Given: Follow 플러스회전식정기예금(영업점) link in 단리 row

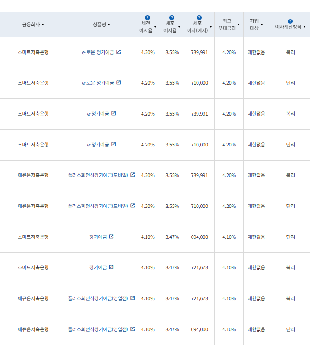Looking at the screenshot, I should click(98, 329).
